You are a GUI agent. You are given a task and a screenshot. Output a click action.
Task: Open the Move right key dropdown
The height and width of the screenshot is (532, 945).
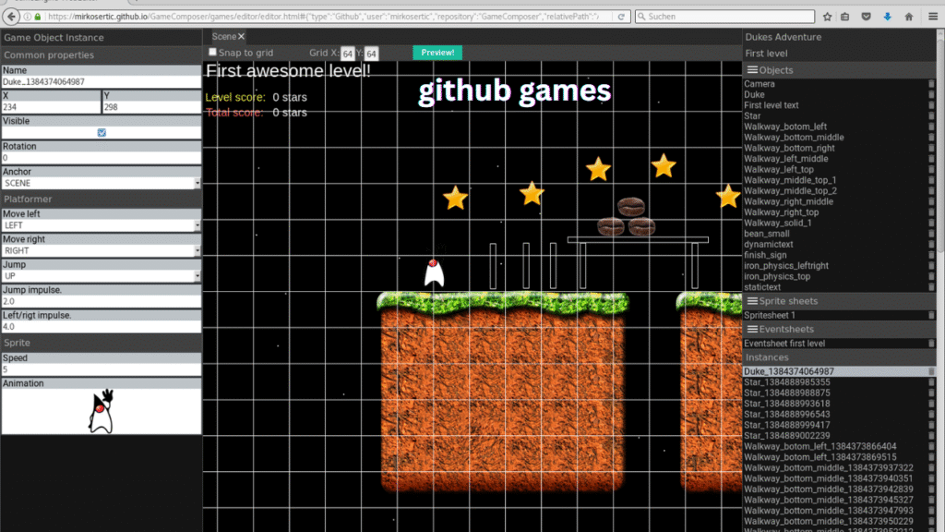102,250
